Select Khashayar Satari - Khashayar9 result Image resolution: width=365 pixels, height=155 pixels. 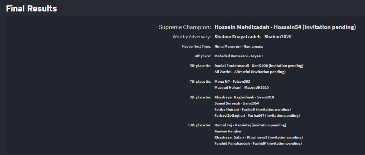258,137
